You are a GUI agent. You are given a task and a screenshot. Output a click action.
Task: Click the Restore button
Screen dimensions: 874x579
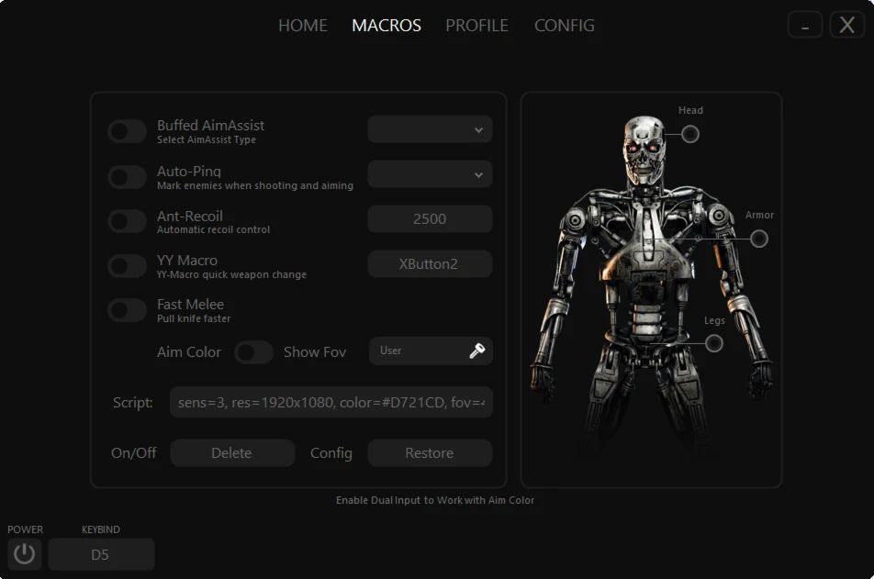point(430,452)
